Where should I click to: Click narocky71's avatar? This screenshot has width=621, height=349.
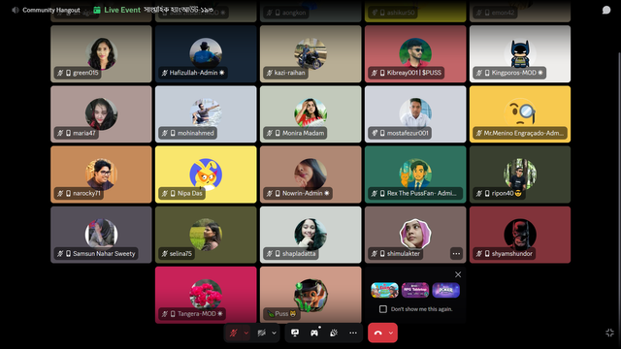(x=101, y=174)
